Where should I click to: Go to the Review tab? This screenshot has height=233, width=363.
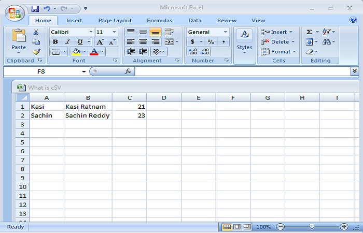(x=227, y=21)
